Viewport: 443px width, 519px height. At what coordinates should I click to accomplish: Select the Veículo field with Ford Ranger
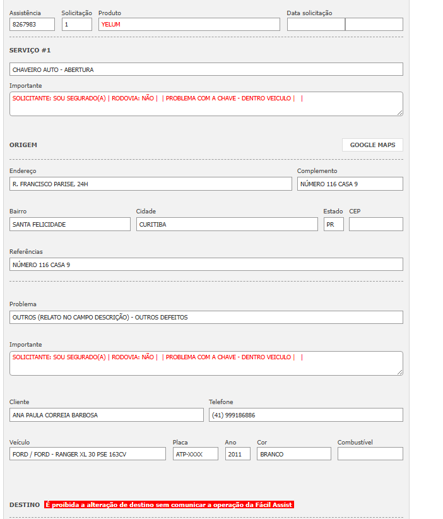tap(87, 454)
